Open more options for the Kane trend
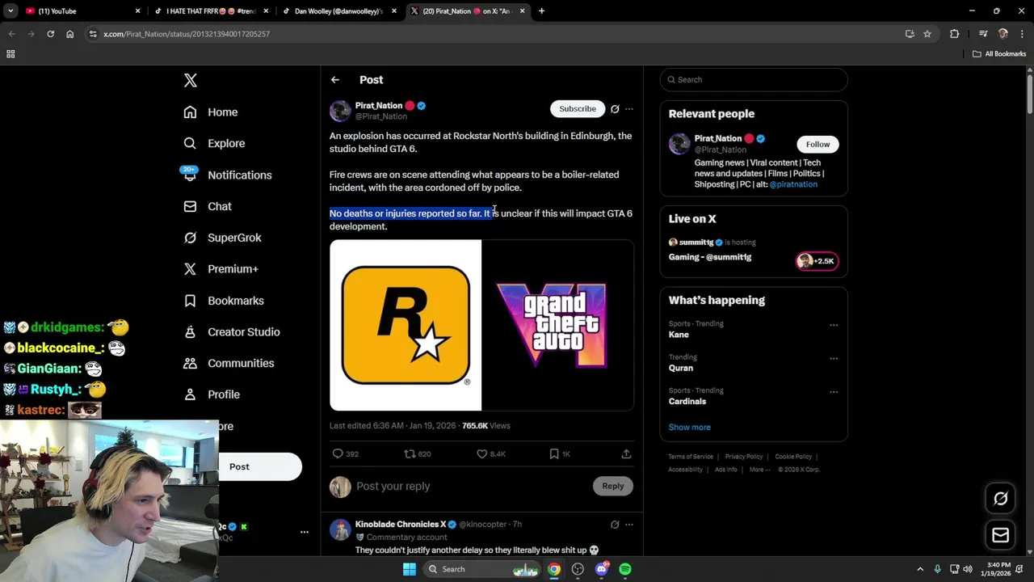Viewport: 1034px width, 582px height. point(834,325)
